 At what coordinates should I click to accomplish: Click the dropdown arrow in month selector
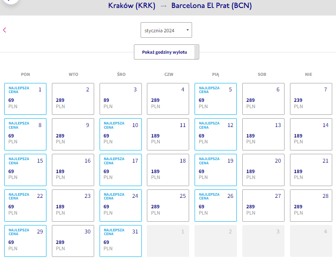(x=187, y=30)
